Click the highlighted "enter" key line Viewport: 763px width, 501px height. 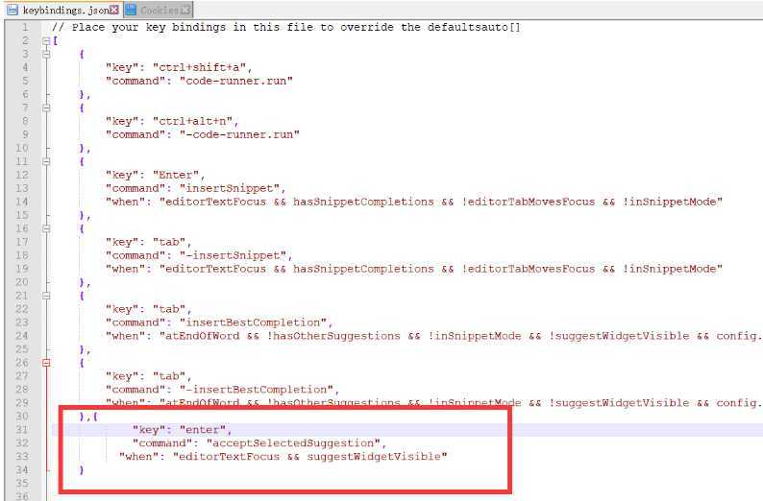pos(406,430)
